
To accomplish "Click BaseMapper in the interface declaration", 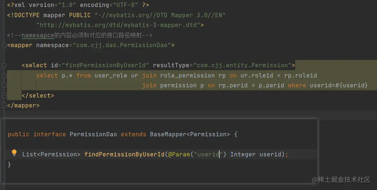I will [168, 134].
